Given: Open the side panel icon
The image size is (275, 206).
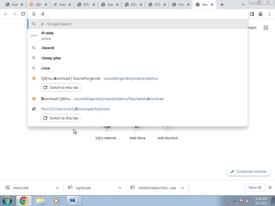Looking at the screenshot, I should tap(252, 14).
